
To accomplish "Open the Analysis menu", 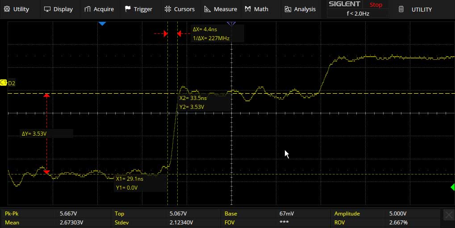I will tap(300, 9).
